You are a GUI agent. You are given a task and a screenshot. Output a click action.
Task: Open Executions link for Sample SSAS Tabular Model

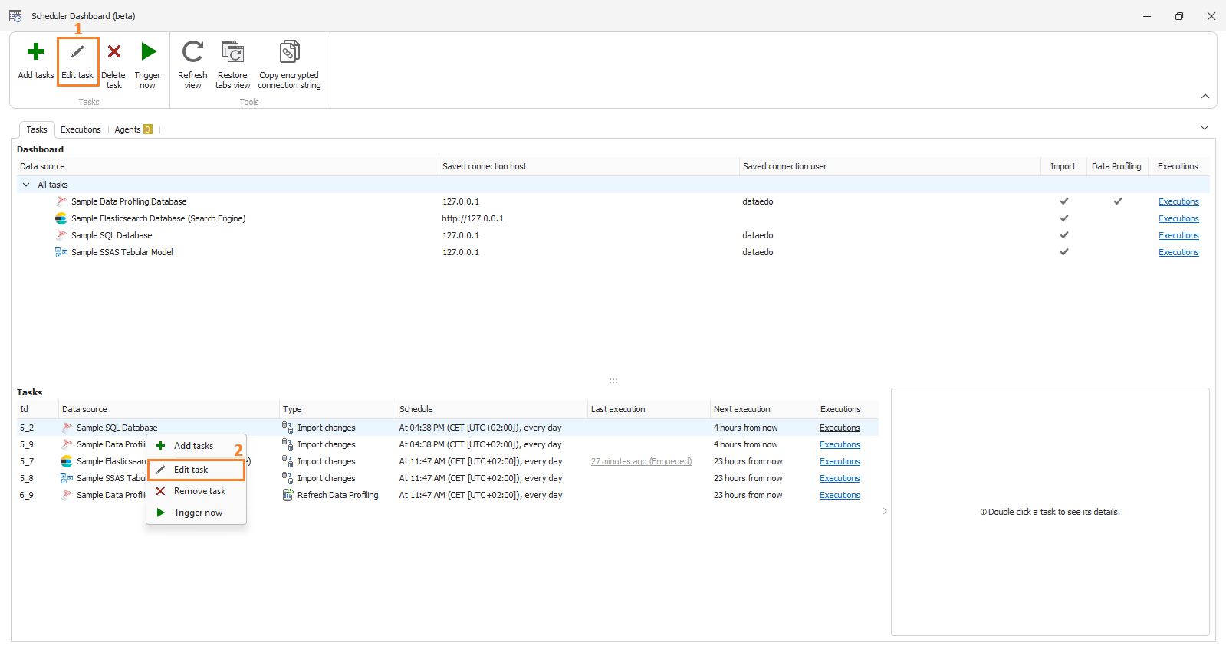pos(1178,252)
